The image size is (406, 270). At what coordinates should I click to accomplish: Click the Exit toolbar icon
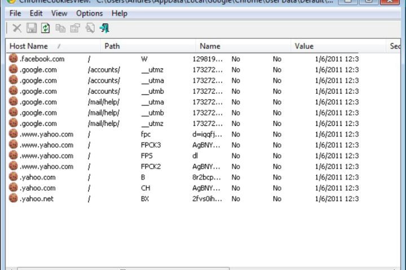pos(105,28)
